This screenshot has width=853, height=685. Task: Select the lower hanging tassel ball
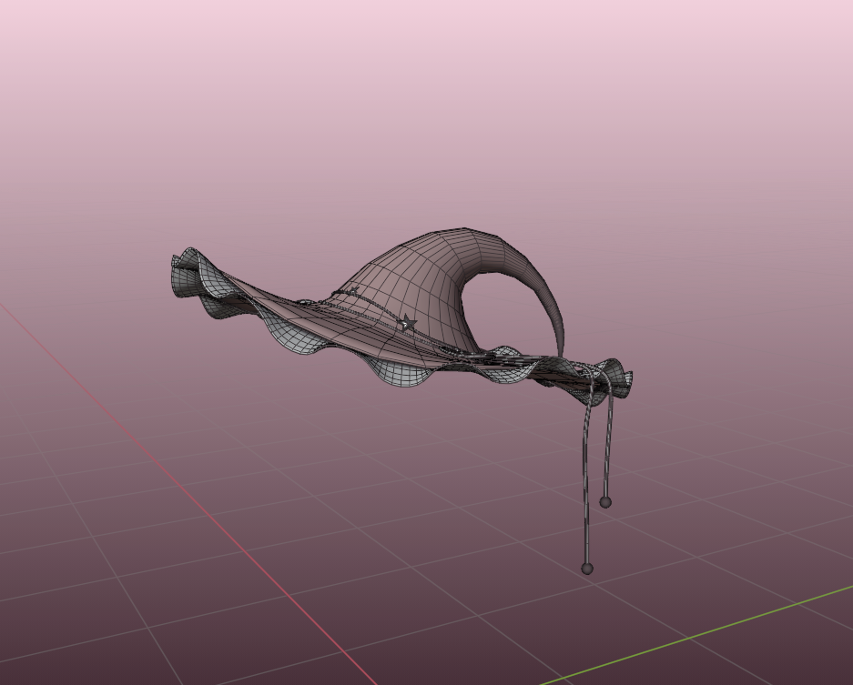point(587,569)
